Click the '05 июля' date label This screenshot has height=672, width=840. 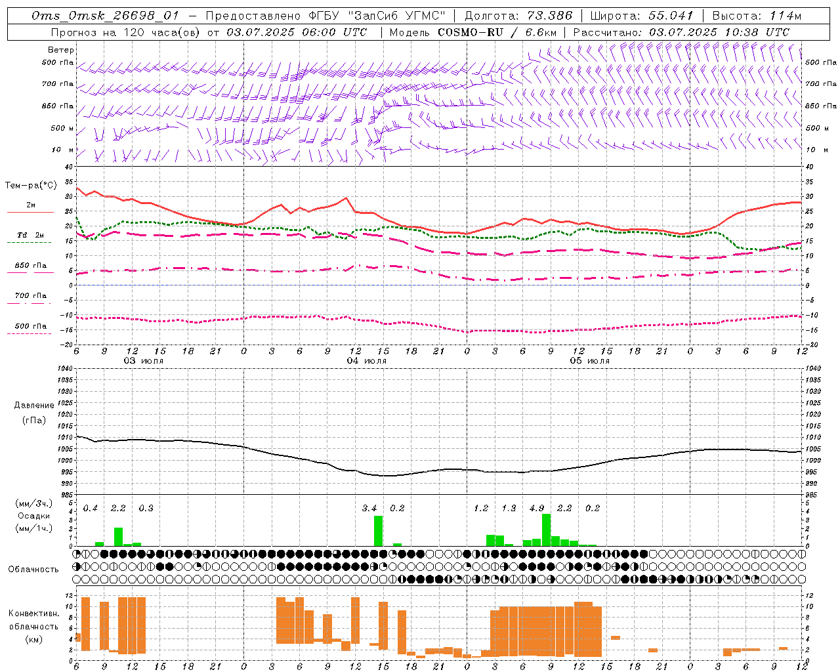[590, 361]
